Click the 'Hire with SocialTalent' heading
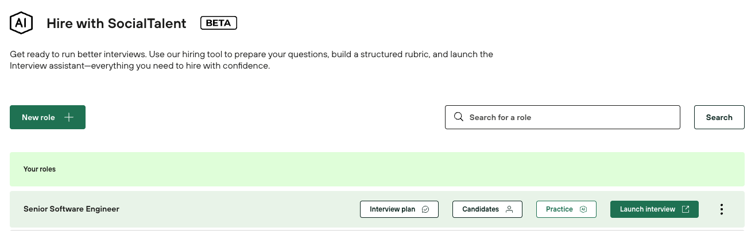The image size is (755, 231). [x=116, y=23]
